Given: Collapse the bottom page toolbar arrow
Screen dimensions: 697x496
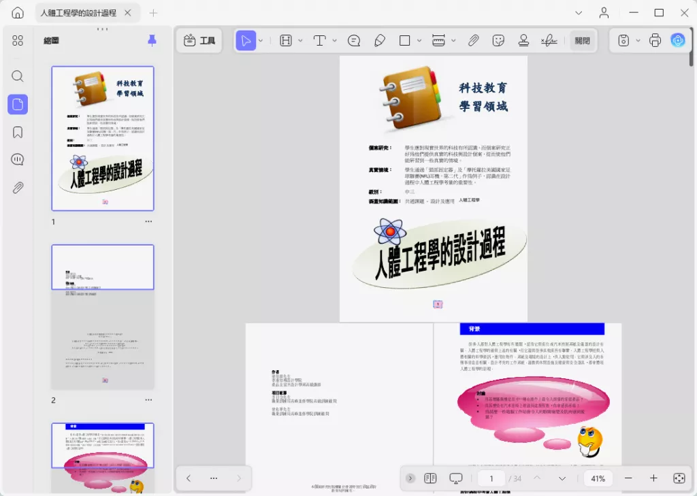Looking at the screenshot, I should click(410, 478).
